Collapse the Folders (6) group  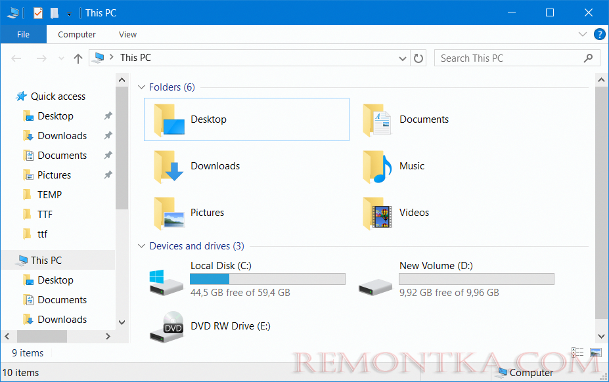click(141, 87)
